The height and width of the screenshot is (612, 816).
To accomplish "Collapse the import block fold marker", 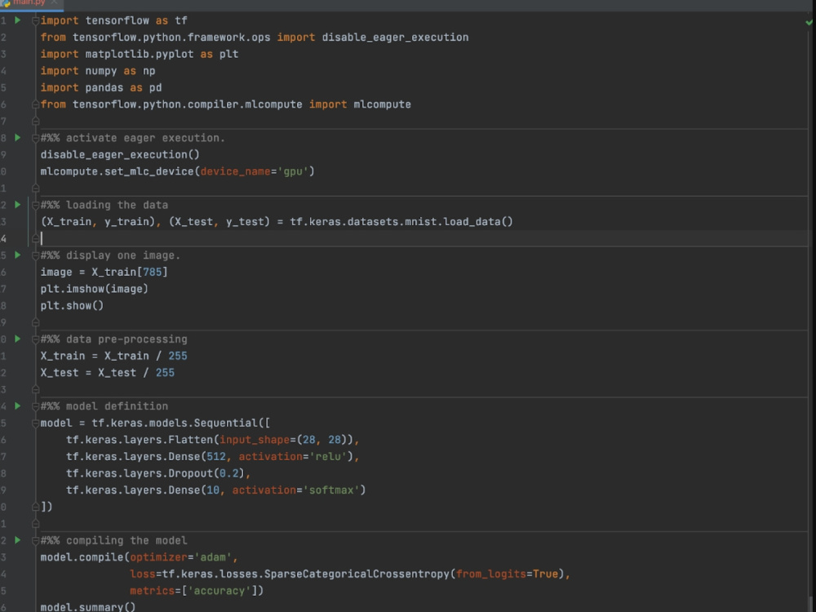I will tap(35, 21).
